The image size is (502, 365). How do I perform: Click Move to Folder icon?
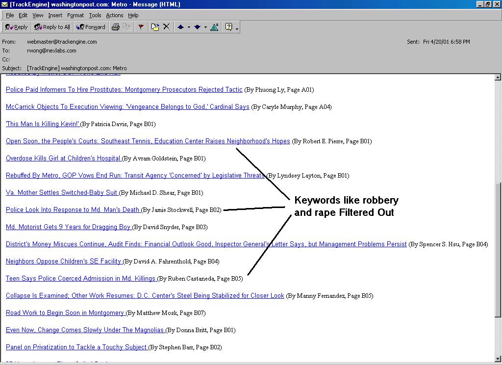pos(155,27)
